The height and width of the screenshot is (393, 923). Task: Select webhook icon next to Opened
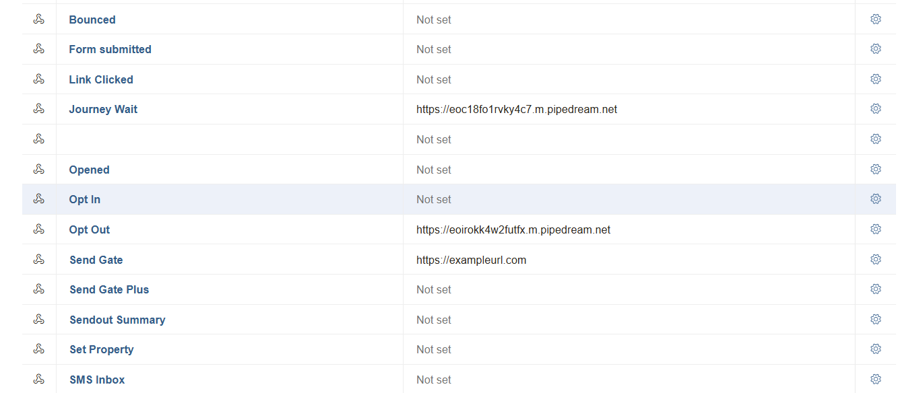[39, 170]
